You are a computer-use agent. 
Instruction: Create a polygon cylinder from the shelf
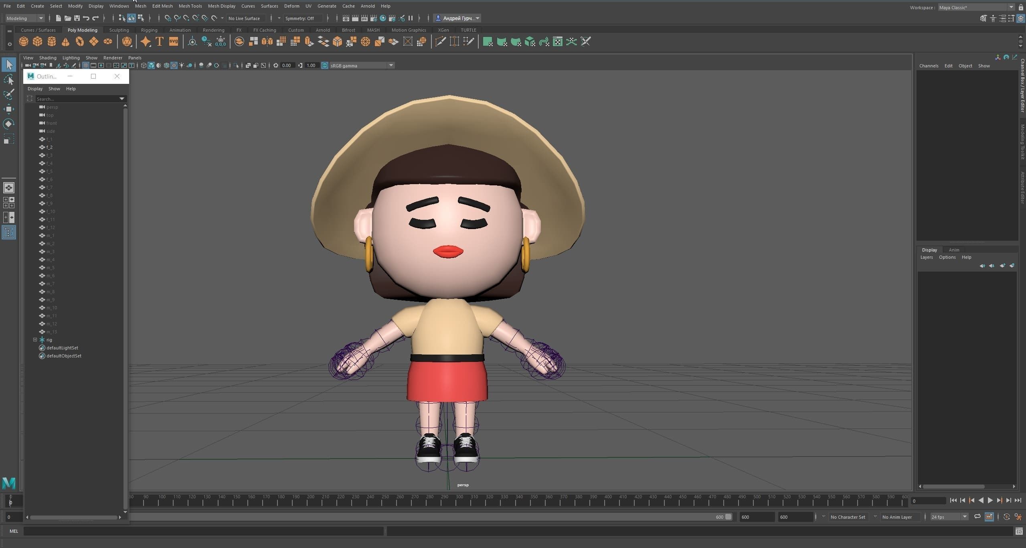pyautogui.click(x=52, y=42)
